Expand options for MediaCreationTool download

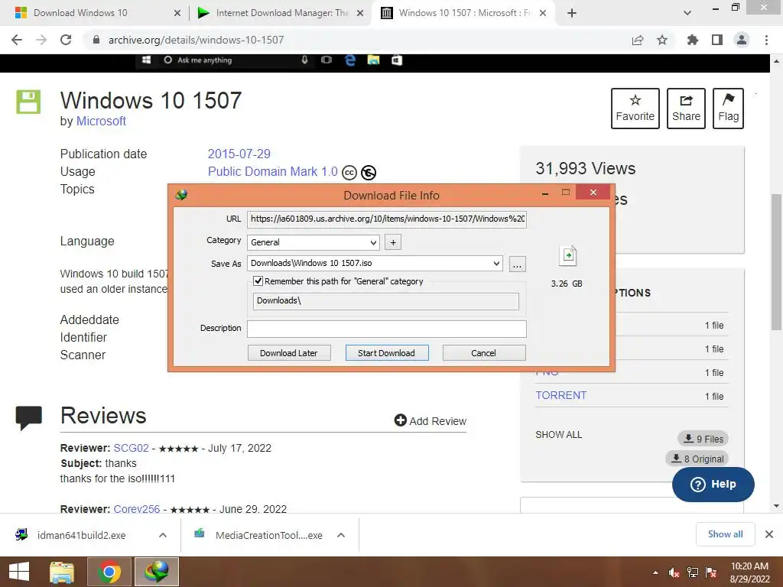pyautogui.click(x=341, y=535)
